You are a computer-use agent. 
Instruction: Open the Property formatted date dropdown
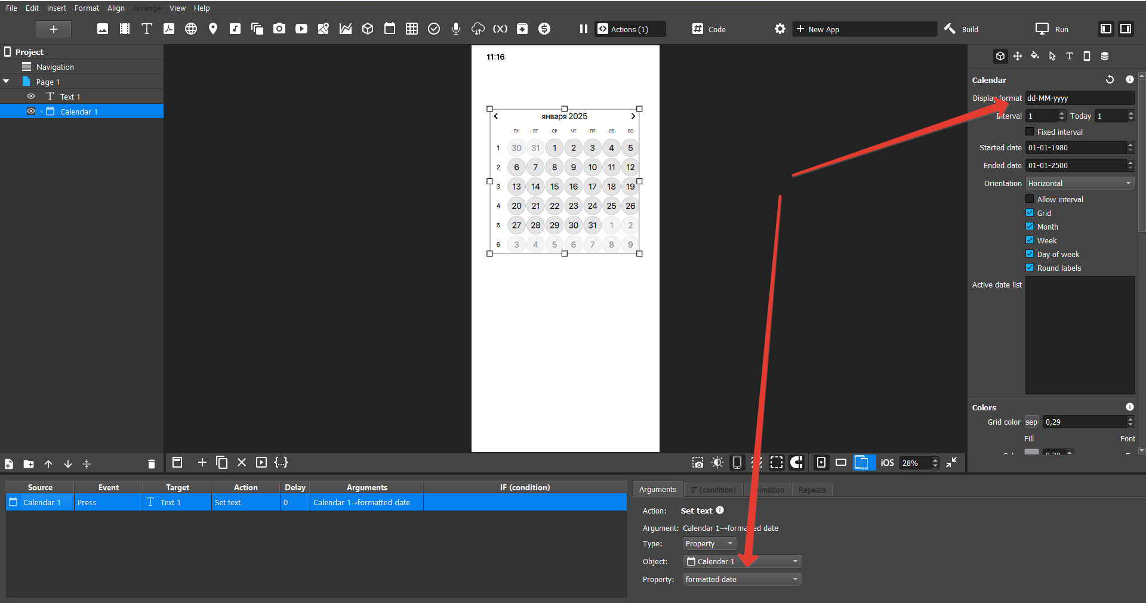[x=742, y=579]
